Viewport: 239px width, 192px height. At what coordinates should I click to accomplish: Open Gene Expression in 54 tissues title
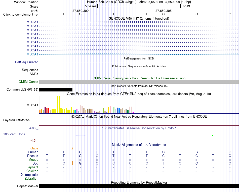tap(139, 94)
